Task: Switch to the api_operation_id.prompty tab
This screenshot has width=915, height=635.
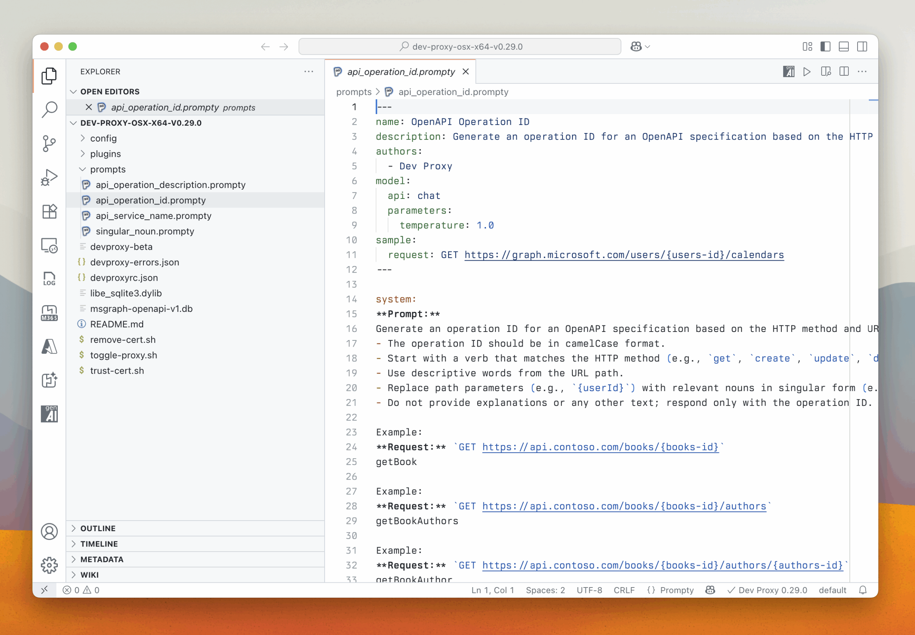Action: (400, 72)
